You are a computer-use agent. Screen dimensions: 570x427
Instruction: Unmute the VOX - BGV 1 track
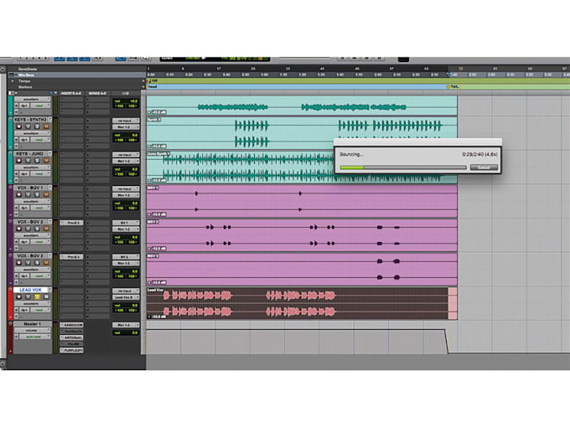(x=46, y=194)
